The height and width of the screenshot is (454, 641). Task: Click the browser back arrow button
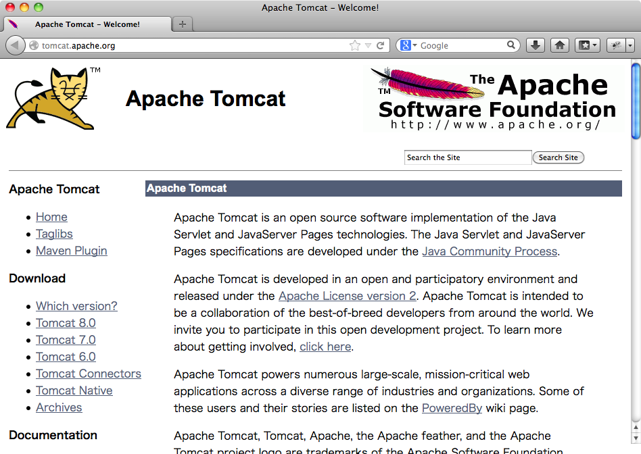tap(15, 45)
